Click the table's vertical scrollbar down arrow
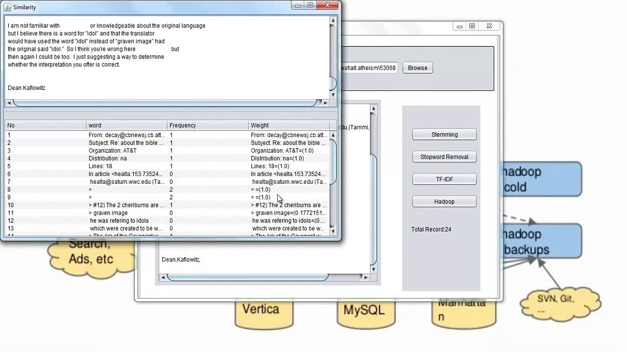Image resolution: width=627 pixels, height=352 pixels. (333, 231)
